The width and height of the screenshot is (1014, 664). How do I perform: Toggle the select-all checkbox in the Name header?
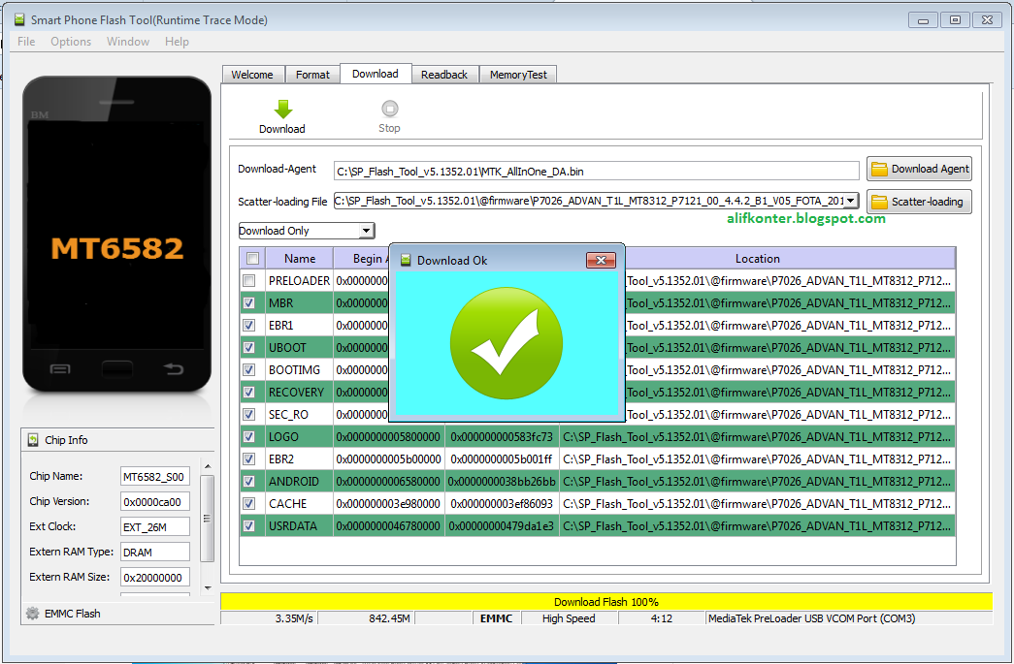[x=250, y=258]
